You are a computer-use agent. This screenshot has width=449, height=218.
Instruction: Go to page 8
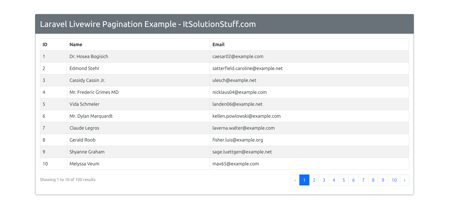pos(373,180)
